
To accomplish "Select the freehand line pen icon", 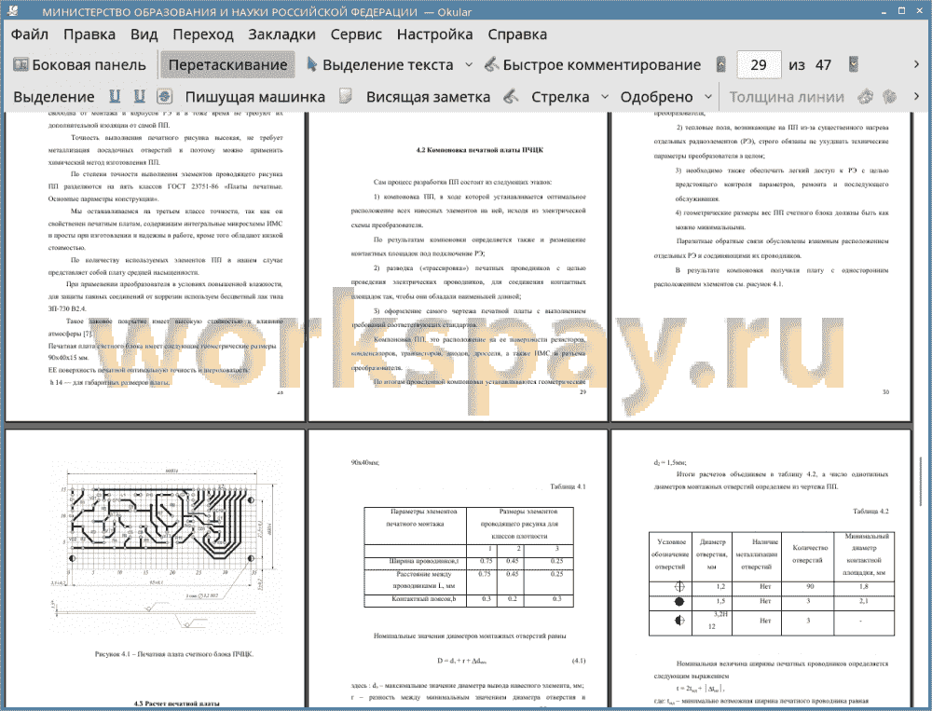I will tap(511, 97).
